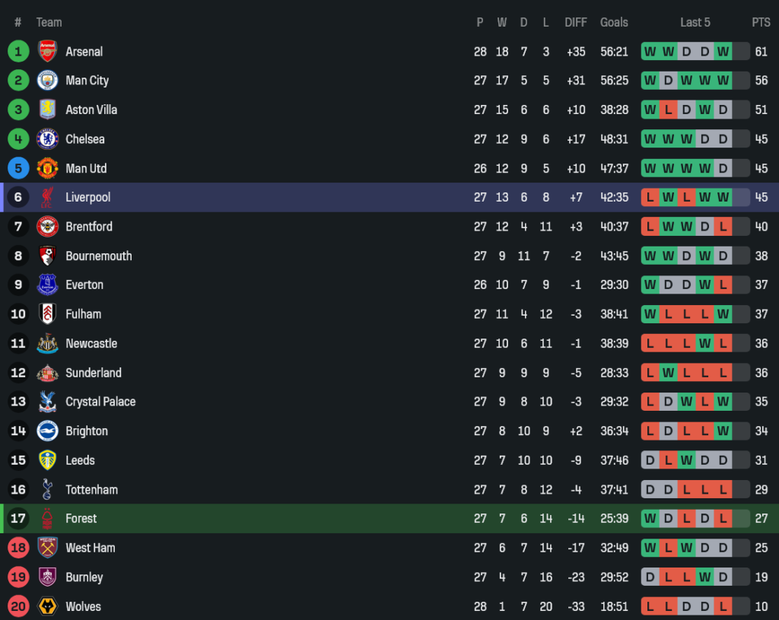Click Forest's rank 17 position badge
This screenshot has height=620, width=779.
(18, 519)
